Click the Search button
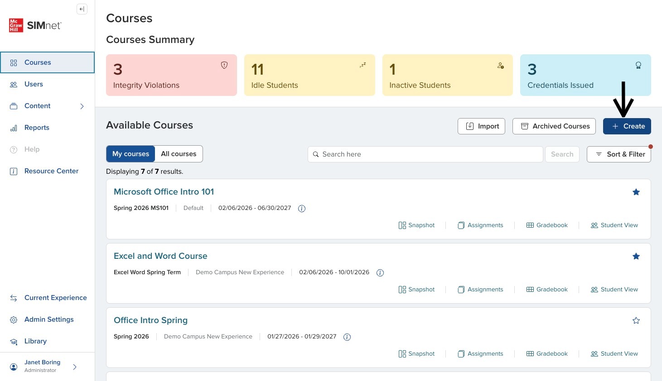 (x=562, y=154)
